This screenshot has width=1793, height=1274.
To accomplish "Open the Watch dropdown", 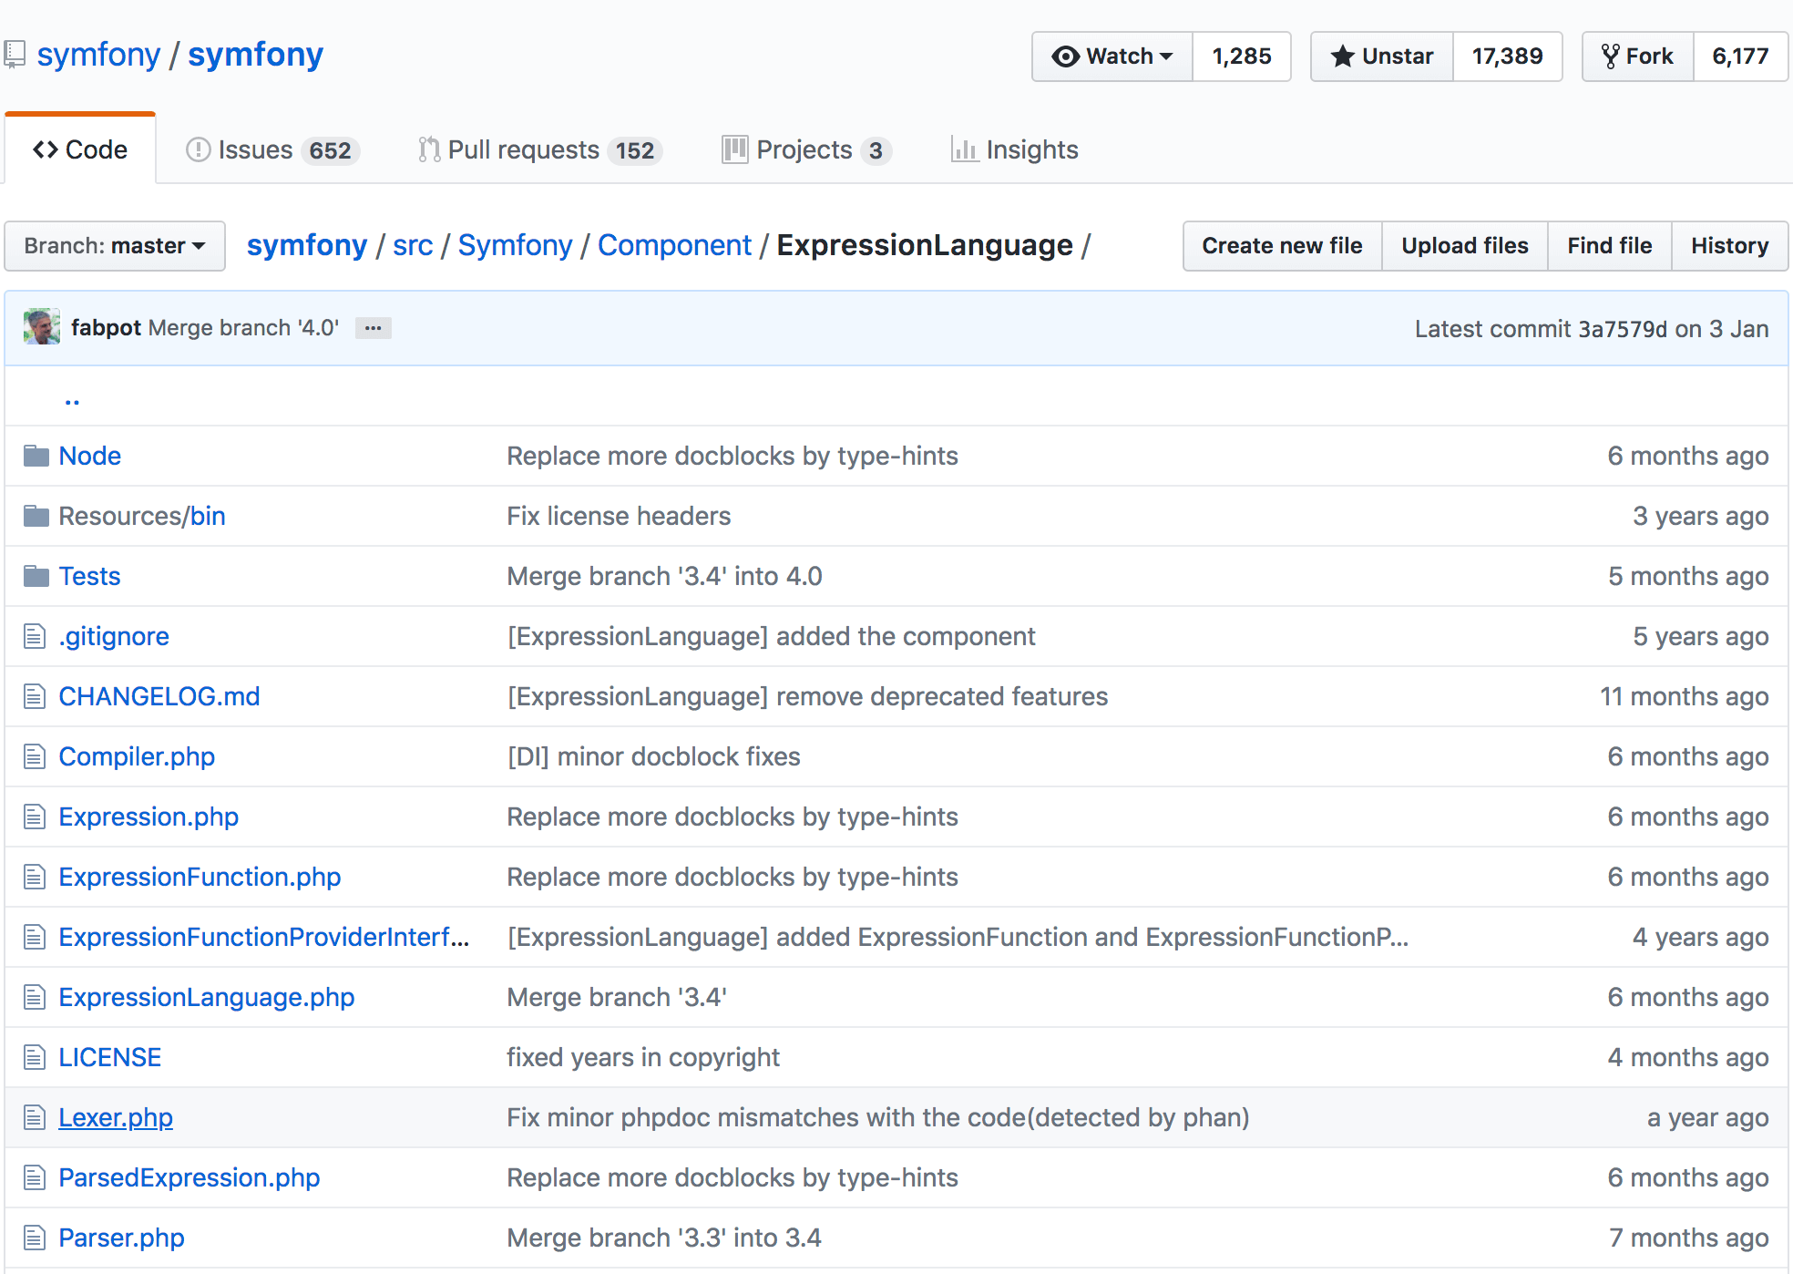I will coord(1112,57).
